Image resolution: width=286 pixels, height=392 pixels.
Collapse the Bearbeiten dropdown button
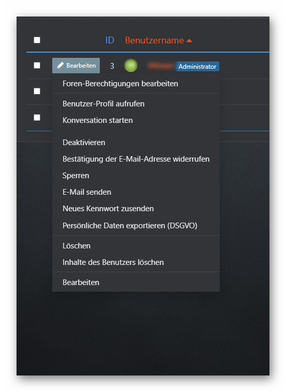(76, 66)
